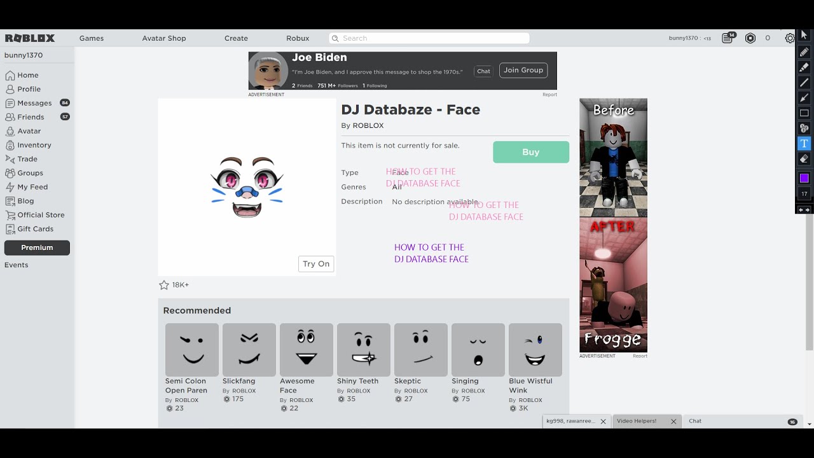The width and height of the screenshot is (814, 458).
Task: Click the search magnifier icon
Action: point(335,38)
